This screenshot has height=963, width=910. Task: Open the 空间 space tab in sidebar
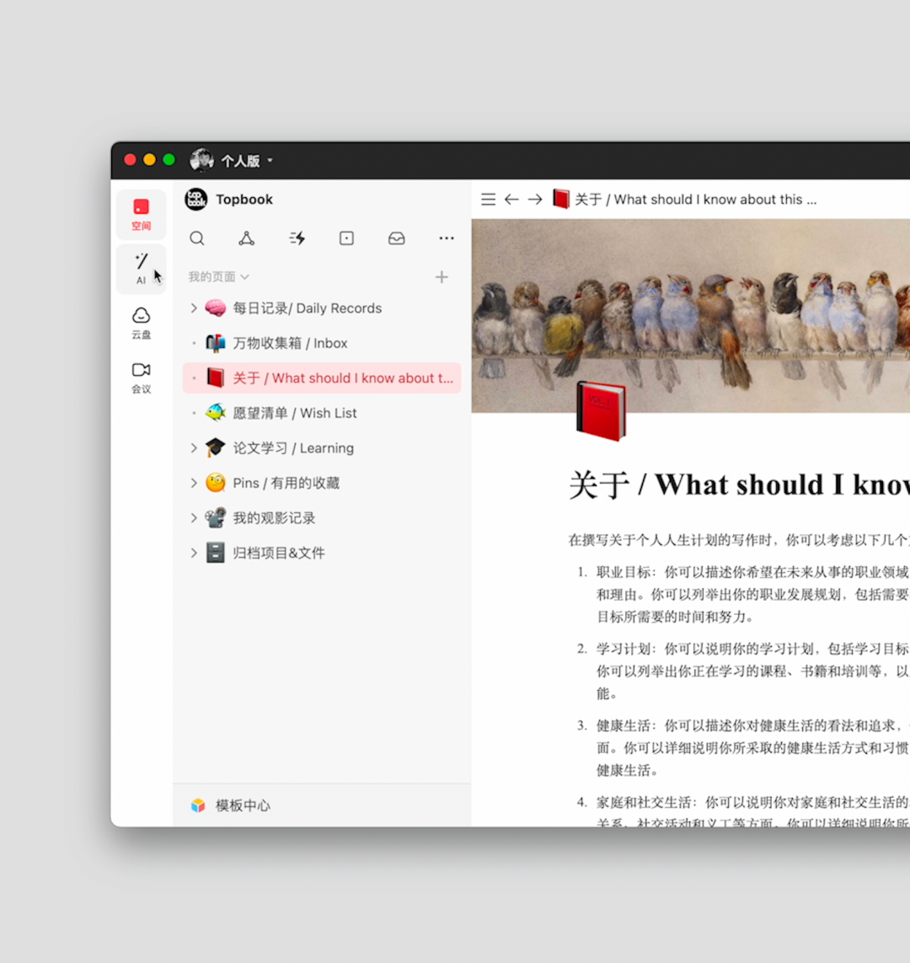tap(142, 214)
